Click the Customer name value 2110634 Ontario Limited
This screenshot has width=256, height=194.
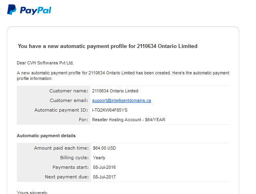(115, 91)
